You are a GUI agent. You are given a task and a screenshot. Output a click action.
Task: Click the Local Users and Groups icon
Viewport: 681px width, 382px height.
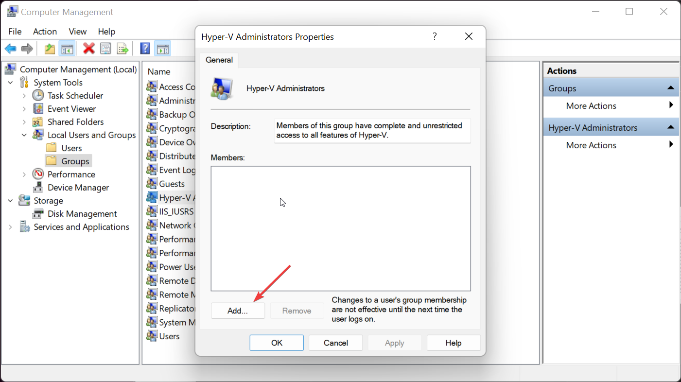click(38, 135)
